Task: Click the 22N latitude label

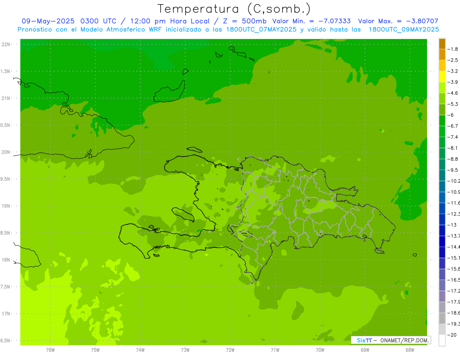Action: 6,44
